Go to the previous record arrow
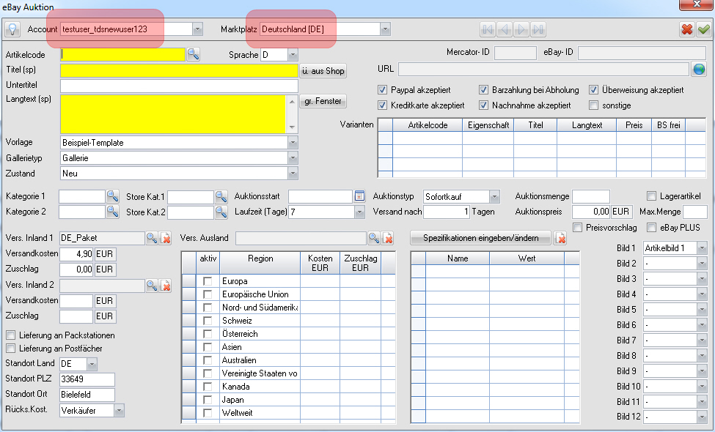This screenshot has width=715, height=432. 505,29
